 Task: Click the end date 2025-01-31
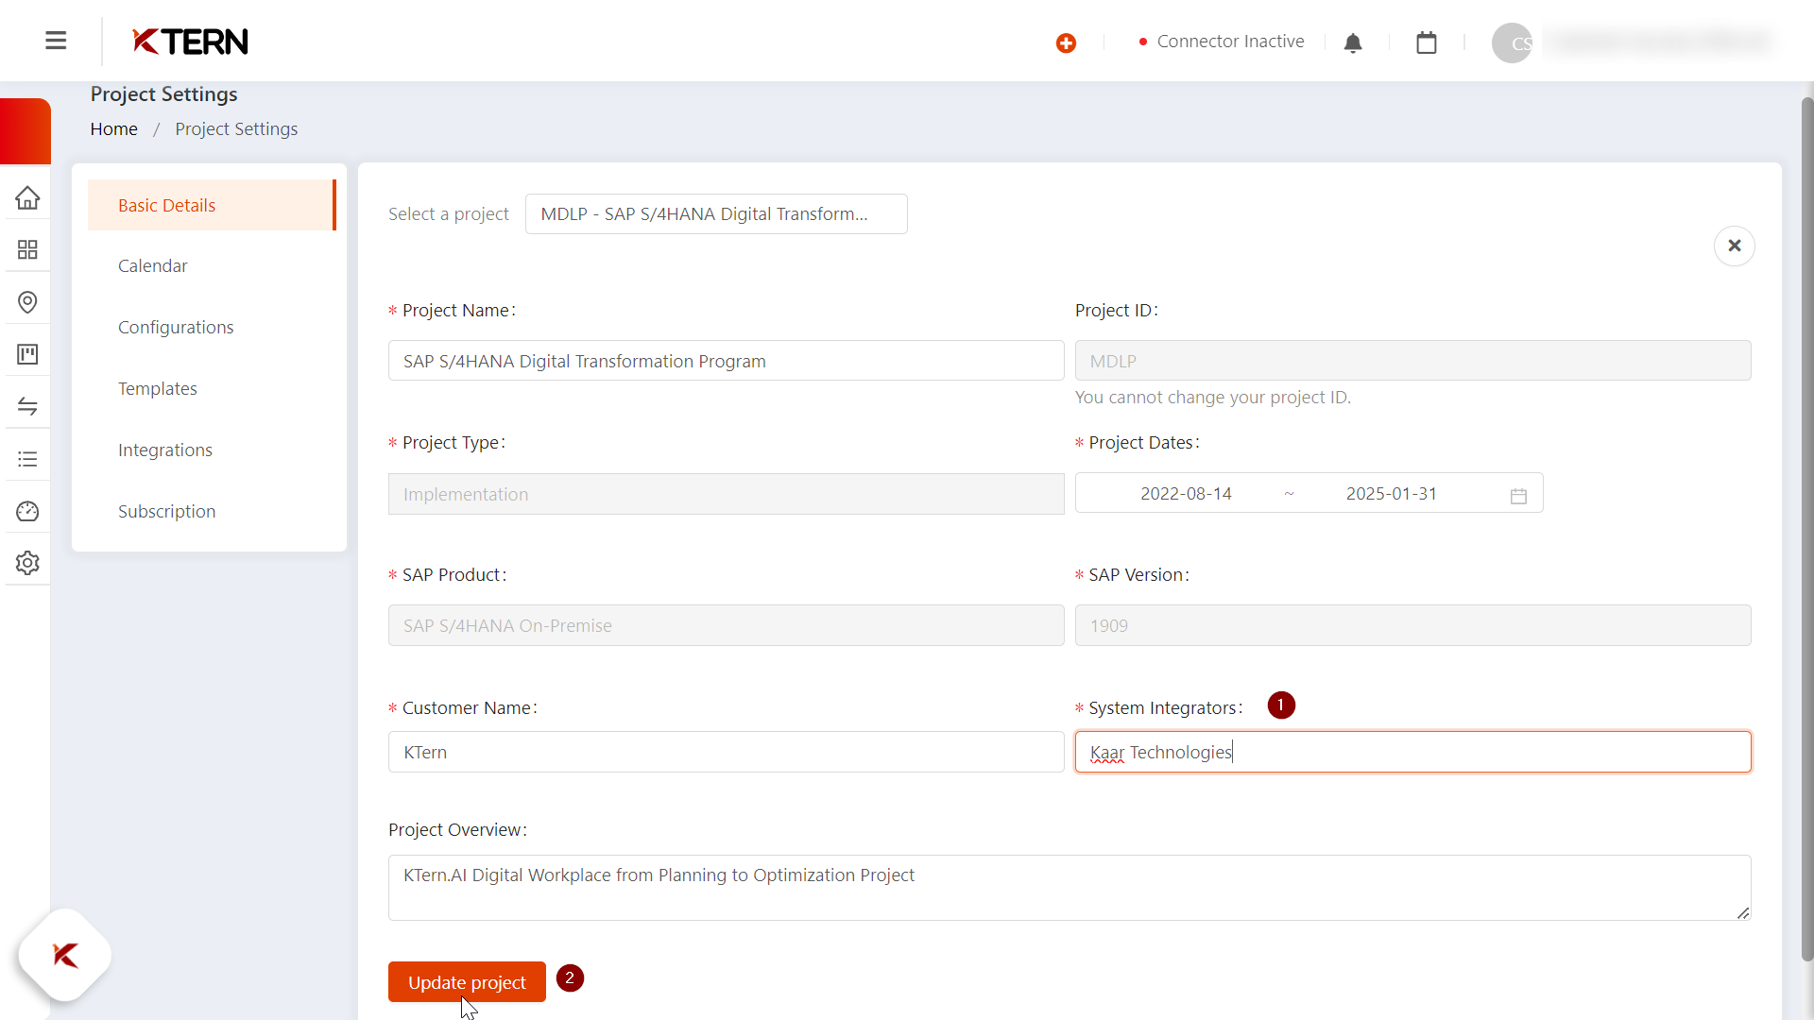[1392, 493]
